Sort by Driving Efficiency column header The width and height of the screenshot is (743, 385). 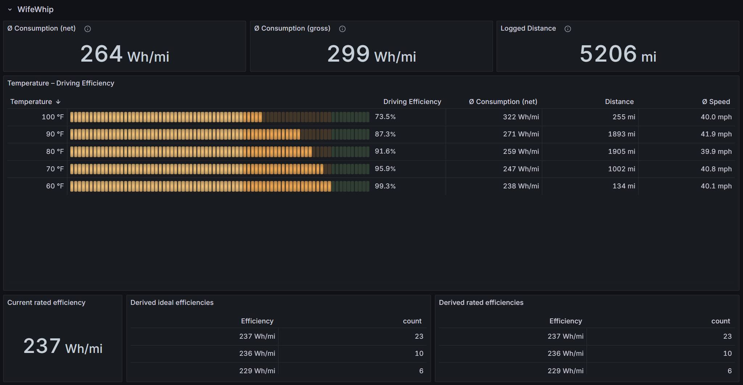pos(412,102)
